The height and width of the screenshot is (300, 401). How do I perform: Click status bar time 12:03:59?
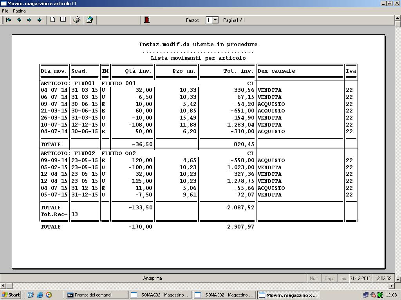tap(383, 278)
